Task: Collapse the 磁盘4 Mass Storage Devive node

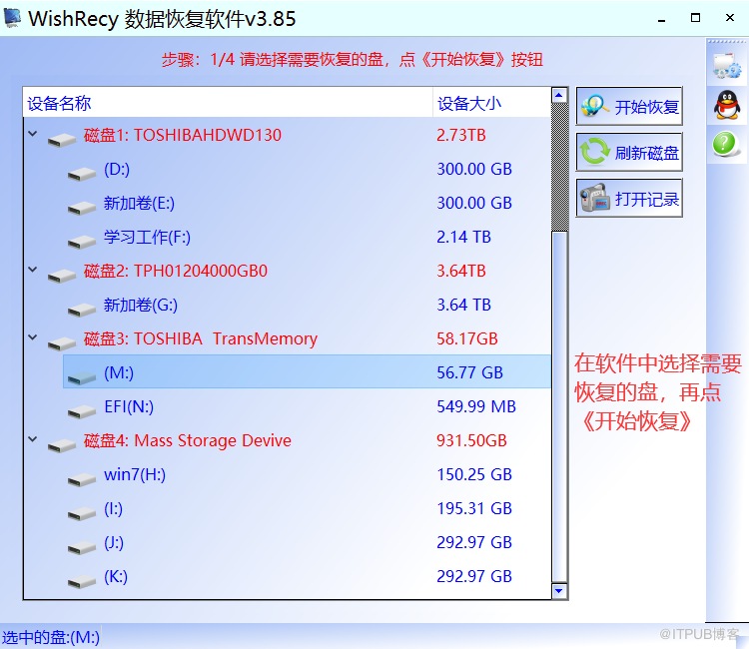Action: pyautogui.click(x=33, y=439)
